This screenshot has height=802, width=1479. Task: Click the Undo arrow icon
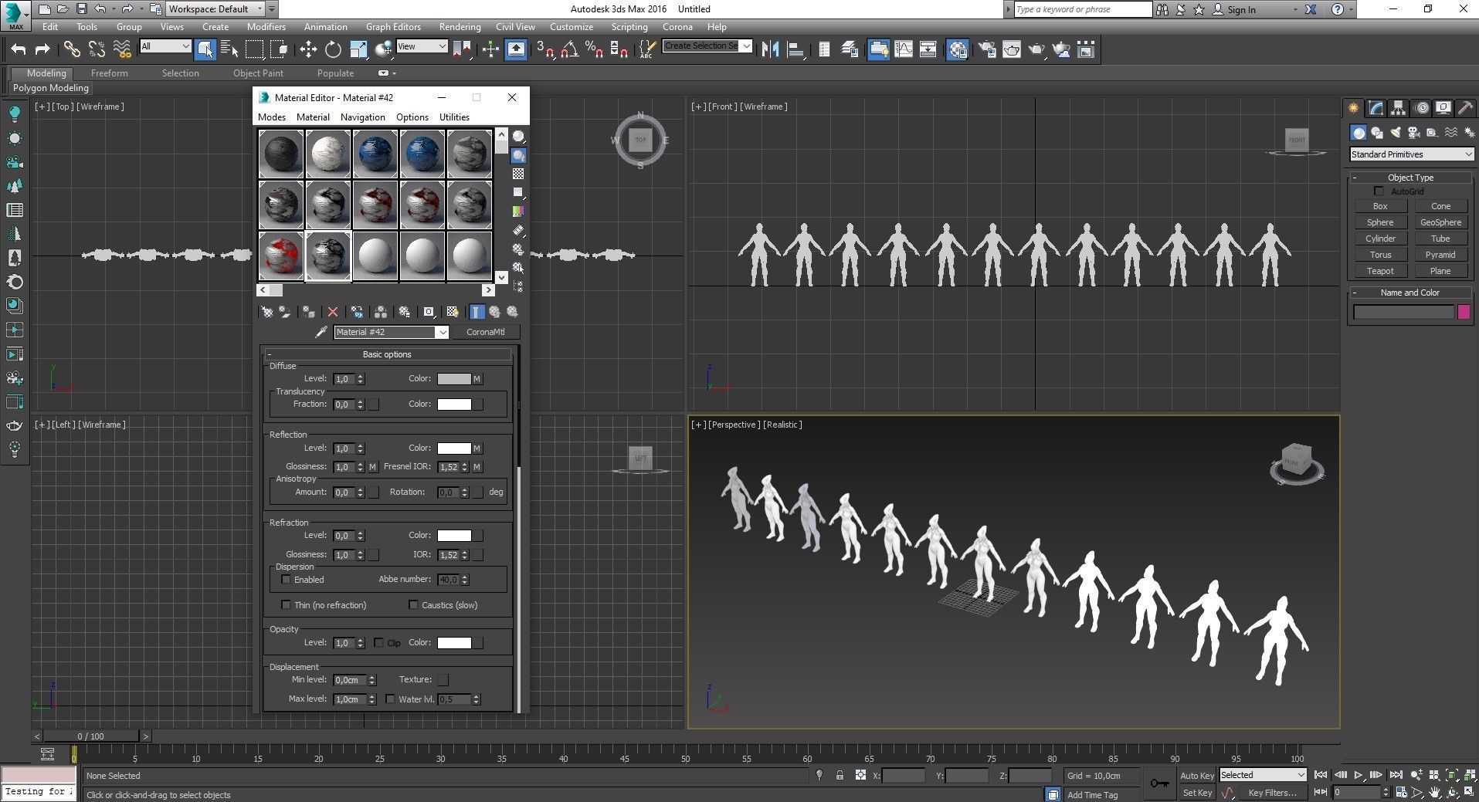[19, 49]
